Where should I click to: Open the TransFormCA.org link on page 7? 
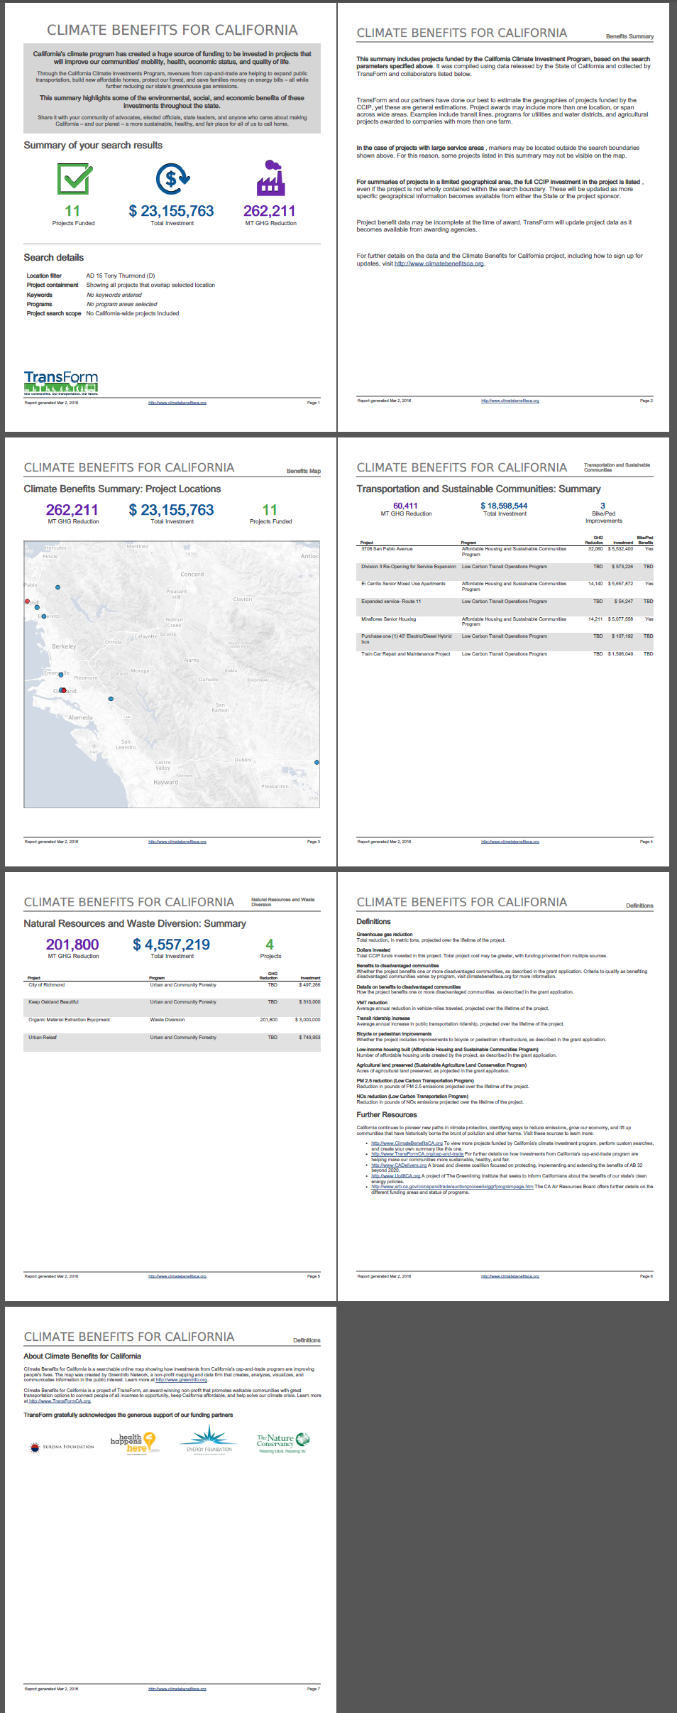[59, 1401]
